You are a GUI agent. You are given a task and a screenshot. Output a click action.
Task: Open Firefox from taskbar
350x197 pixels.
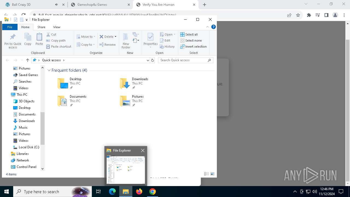click(x=139, y=192)
